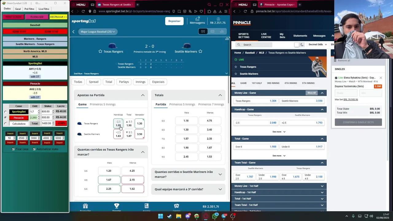
Task: Click the DESTRAVAR >> button
Action: pyautogui.click(x=58, y=17)
